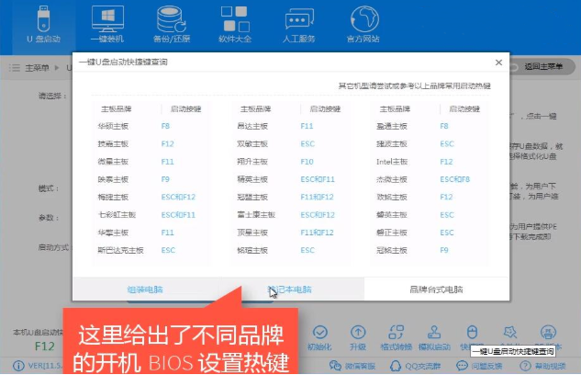Visit 官方网站 via the globe icon
Viewport: 581px width, 375px height.
[x=363, y=25]
